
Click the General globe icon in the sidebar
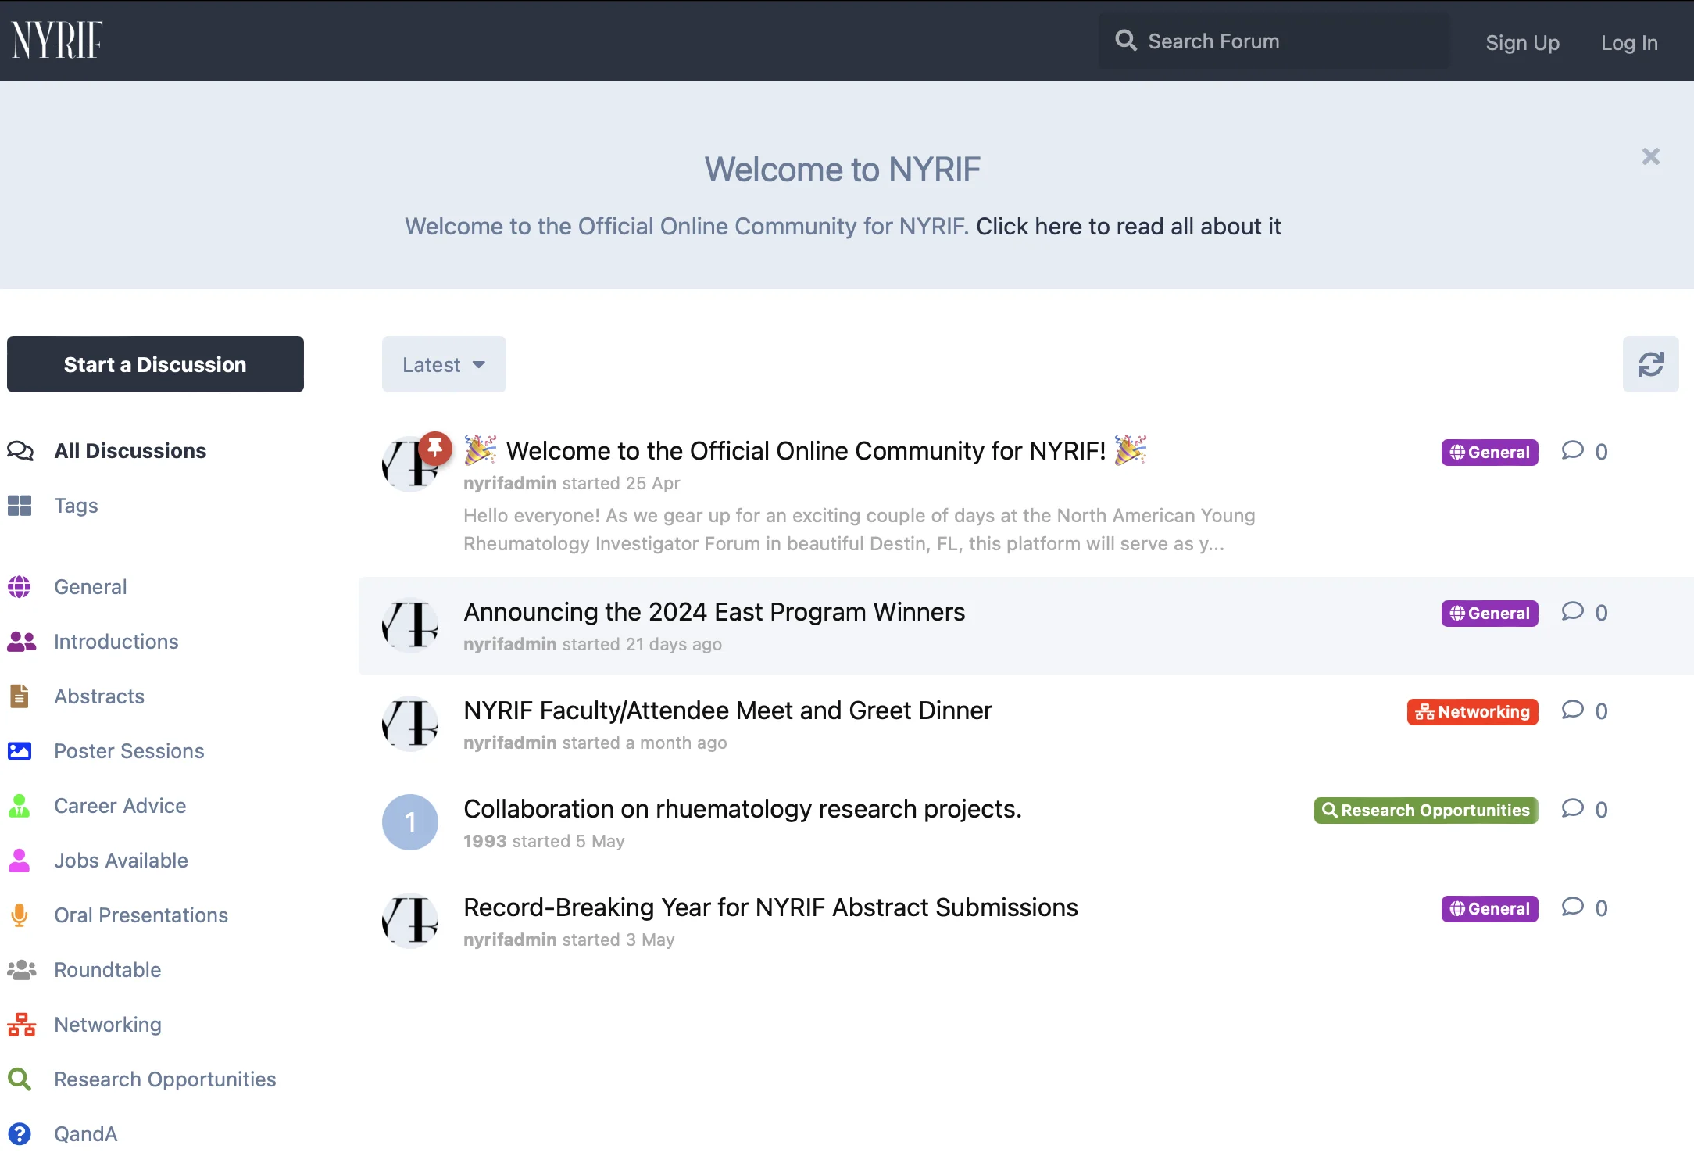(20, 587)
